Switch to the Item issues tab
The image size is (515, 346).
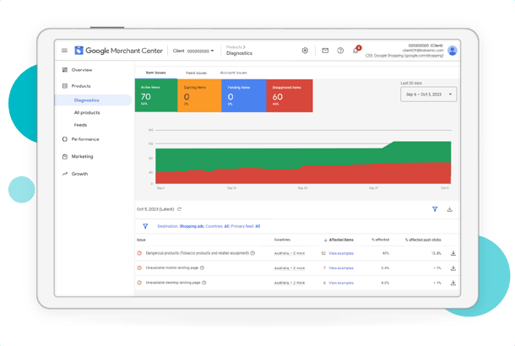(x=155, y=73)
